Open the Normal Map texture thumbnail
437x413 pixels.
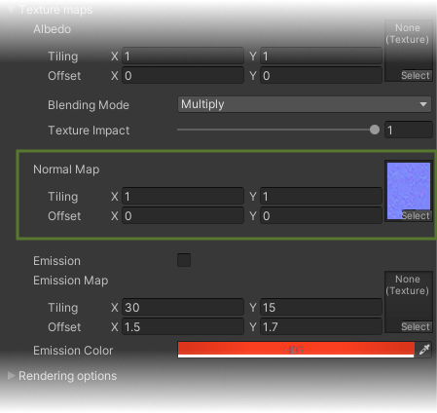pos(409,191)
